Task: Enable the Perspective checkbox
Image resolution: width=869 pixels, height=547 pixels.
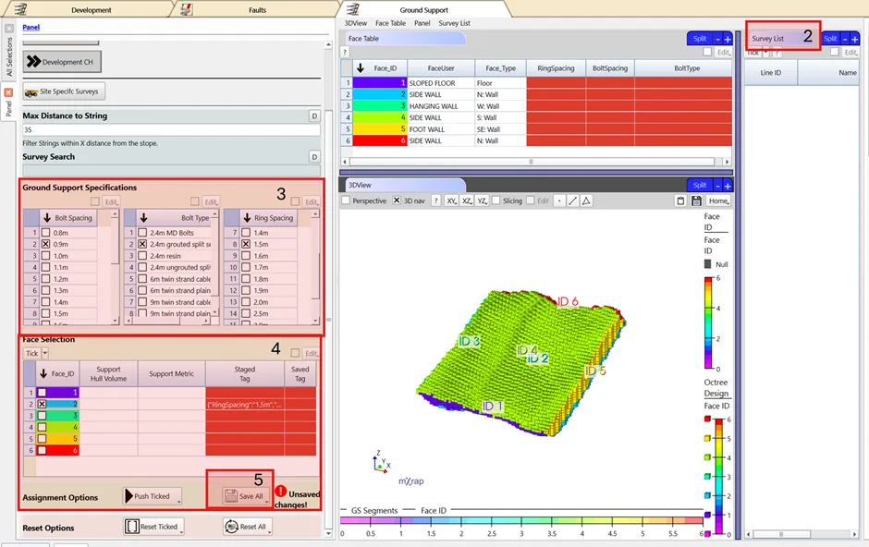Action: pos(347,201)
